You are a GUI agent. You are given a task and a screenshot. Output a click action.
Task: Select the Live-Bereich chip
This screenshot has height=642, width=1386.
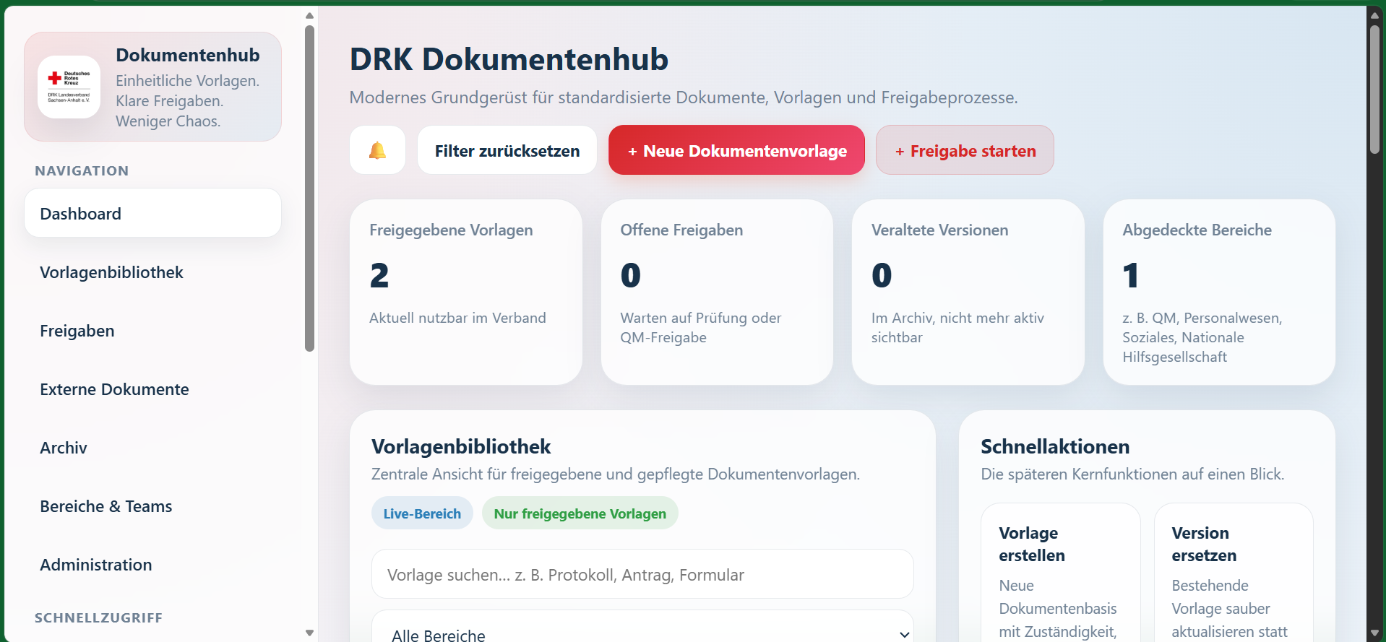click(x=422, y=513)
